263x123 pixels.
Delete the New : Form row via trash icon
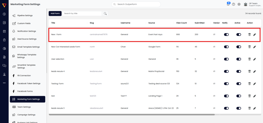click(x=249, y=35)
